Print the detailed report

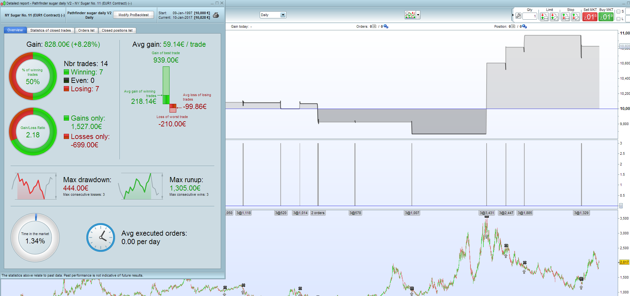tap(216, 15)
